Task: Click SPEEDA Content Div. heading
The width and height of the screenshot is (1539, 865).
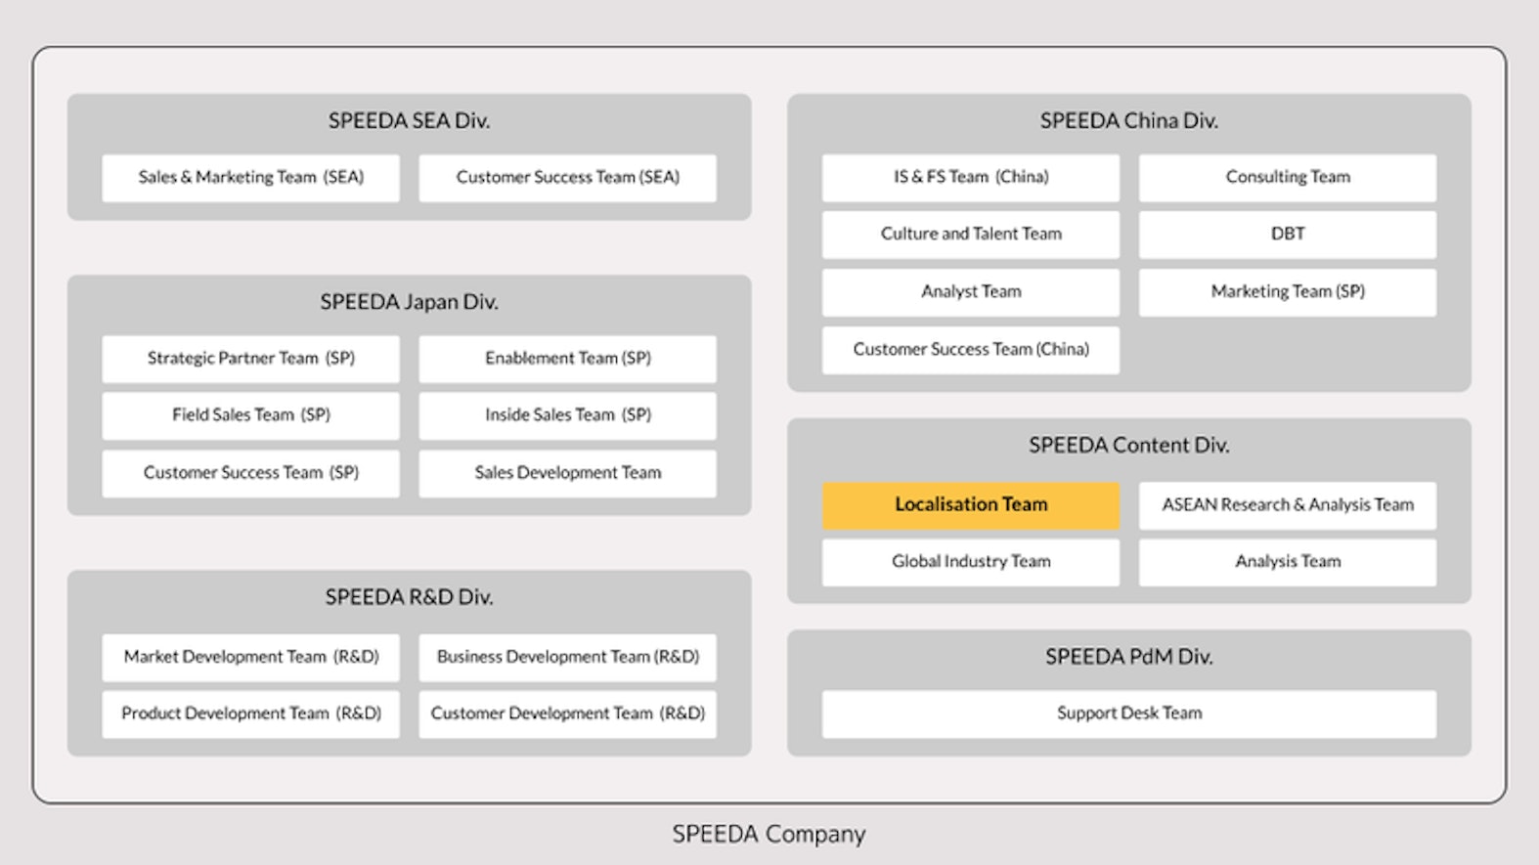Action: pos(1129,446)
